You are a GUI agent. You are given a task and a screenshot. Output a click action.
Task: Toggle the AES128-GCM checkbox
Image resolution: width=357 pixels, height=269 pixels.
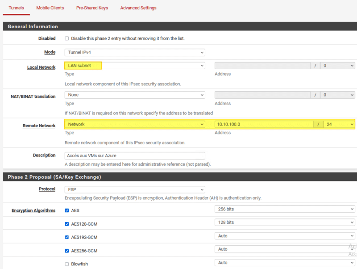[x=67, y=224]
